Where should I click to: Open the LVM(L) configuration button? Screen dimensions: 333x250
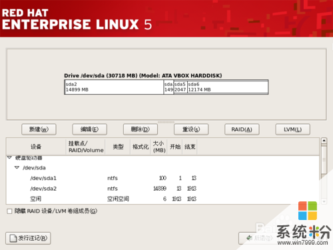(x=293, y=129)
